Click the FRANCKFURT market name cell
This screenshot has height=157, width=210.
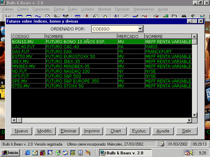tap(168, 52)
